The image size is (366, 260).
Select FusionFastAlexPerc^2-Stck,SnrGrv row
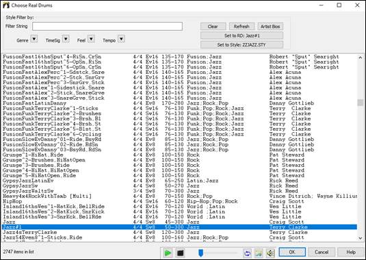tap(179, 77)
